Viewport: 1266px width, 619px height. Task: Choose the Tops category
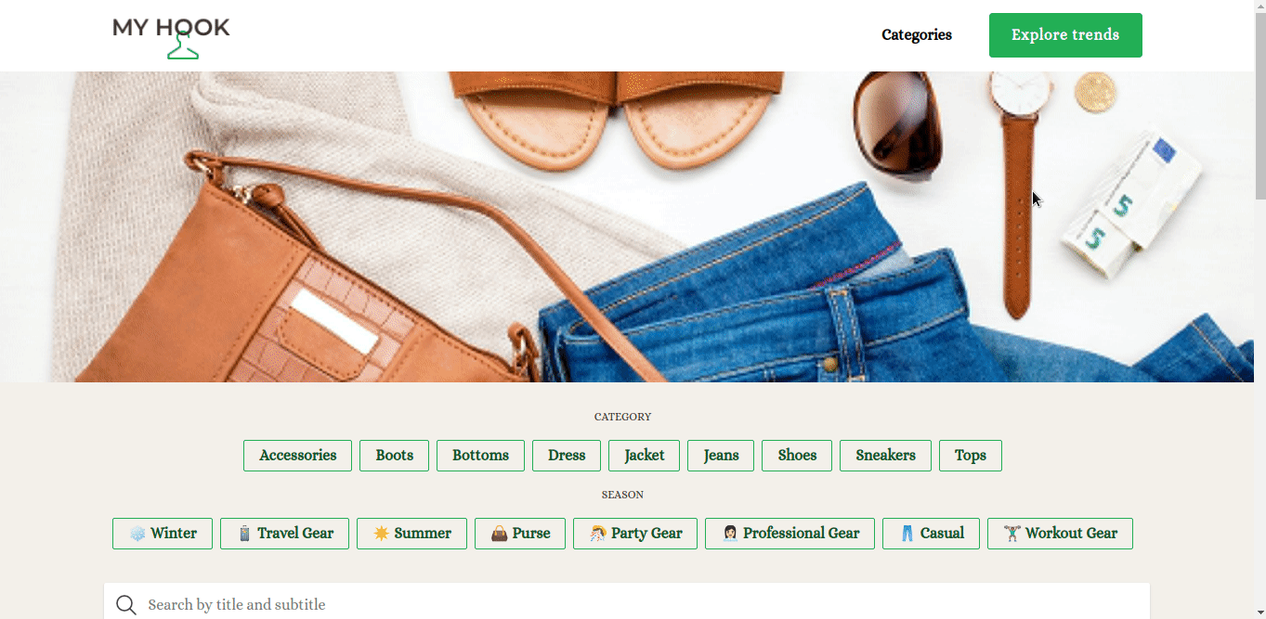pyautogui.click(x=971, y=456)
